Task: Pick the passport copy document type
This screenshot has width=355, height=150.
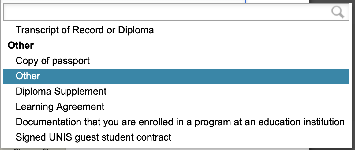Action: [176, 61]
